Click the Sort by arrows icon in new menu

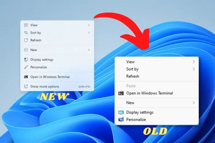pyautogui.click(x=26, y=33)
